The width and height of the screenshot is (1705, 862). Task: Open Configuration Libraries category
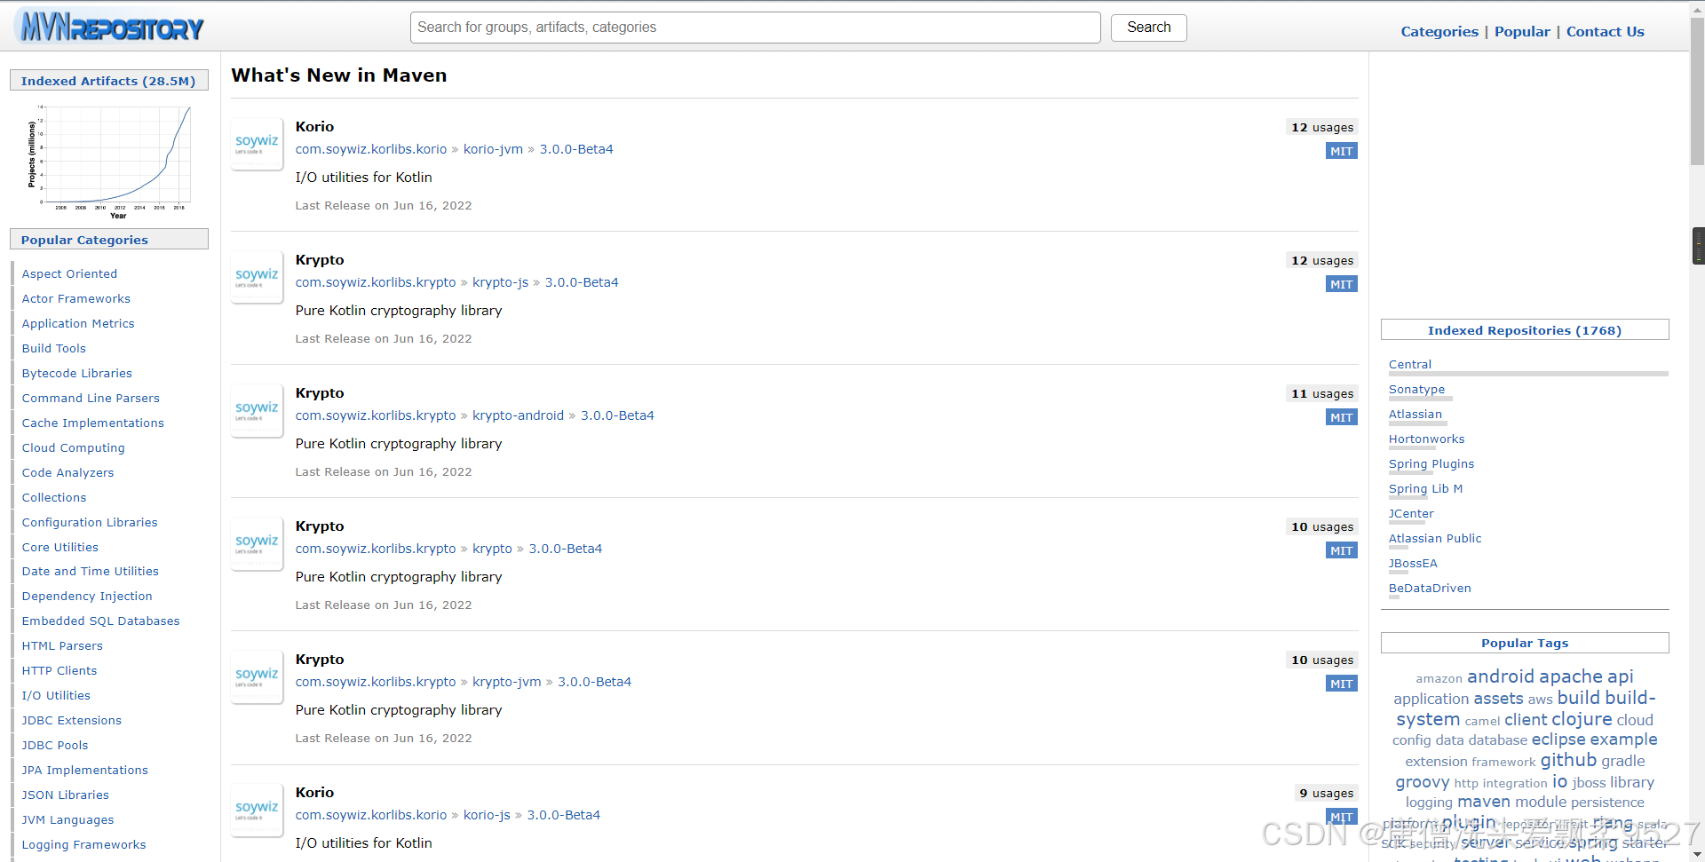(x=90, y=523)
